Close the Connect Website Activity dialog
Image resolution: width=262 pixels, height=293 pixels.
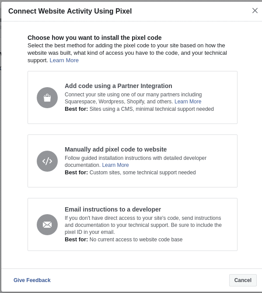(x=255, y=11)
